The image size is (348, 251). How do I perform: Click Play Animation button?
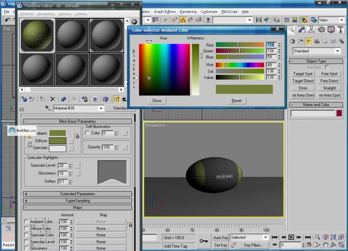click(291, 237)
